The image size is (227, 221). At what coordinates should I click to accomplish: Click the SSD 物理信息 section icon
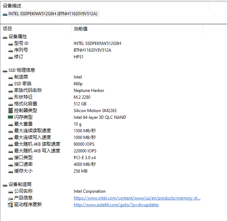[x=5, y=71]
